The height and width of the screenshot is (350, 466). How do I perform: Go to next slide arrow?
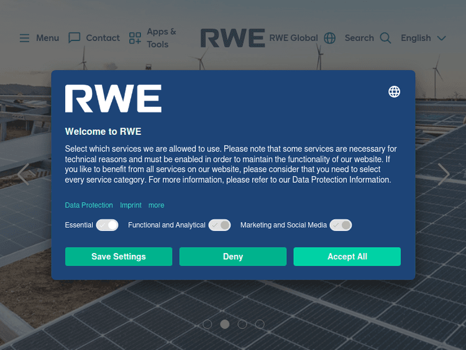(444, 174)
